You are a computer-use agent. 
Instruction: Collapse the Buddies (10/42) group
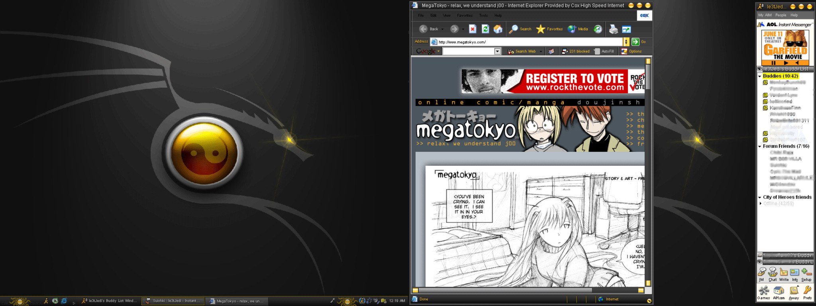click(759, 76)
